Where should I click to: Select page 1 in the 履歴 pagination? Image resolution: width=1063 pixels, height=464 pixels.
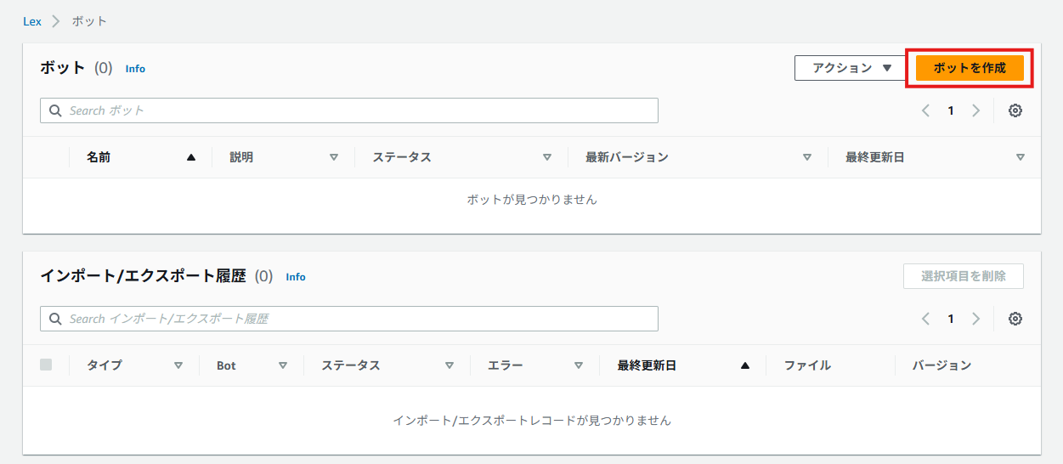pos(951,319)
